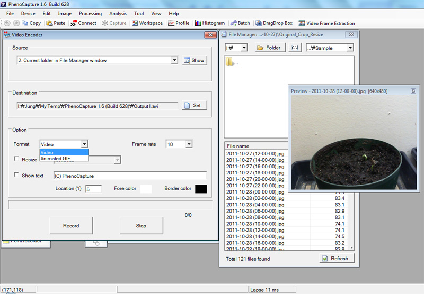Open the Processing menu
Image resolution: width=424 pixels, height=294 pixels.
point(90,13)
